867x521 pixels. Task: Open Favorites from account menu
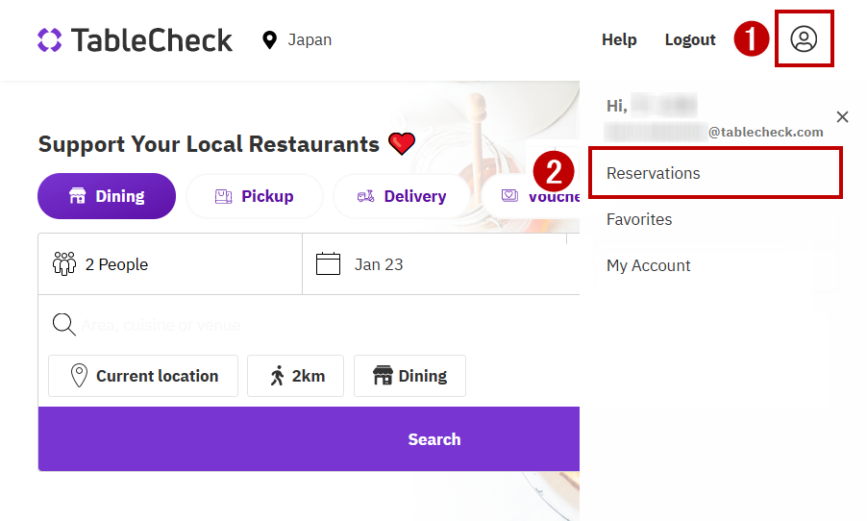(640, 219)
